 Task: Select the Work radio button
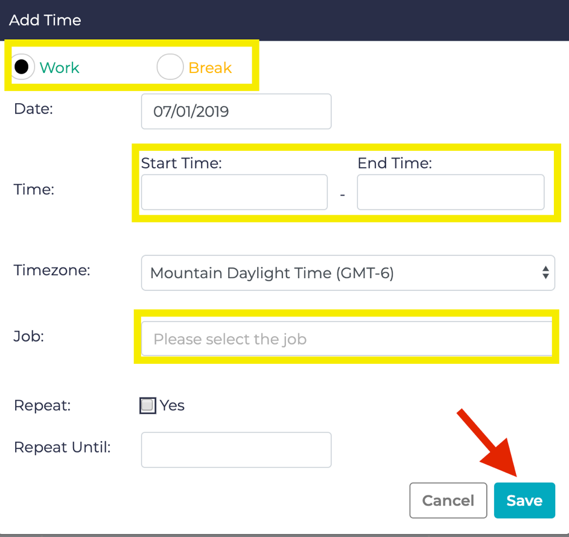22,67
